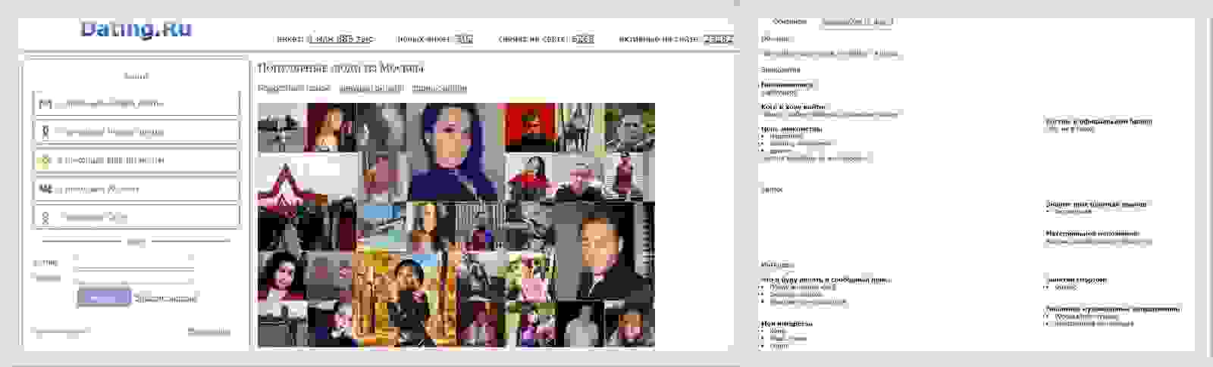This screenshot has height=367, width=1213.
Task: Open the 'активные на сайте' count link
Action: [x=717, y=39]
